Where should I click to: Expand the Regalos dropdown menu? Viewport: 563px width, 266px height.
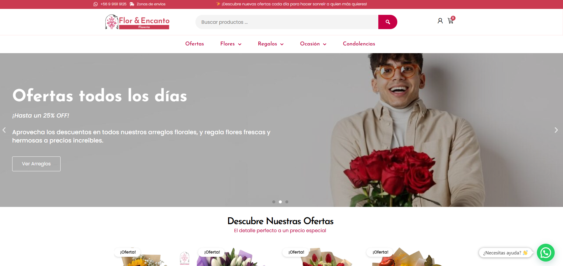point(271,44)
